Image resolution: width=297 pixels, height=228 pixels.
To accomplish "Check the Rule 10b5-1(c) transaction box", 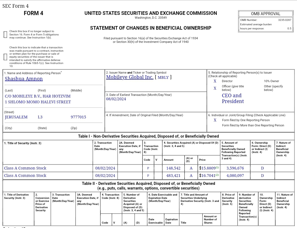I will tap(5, 57).
